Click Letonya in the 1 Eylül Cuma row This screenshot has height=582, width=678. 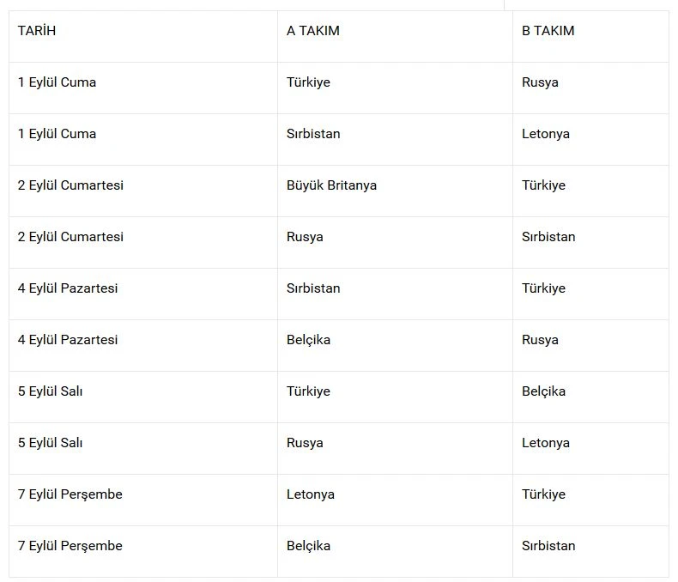pyautogui.click(x=545, y=134)
